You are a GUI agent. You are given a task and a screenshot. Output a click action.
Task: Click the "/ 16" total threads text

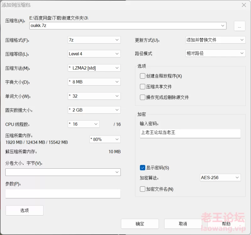[x=117, y=124]
